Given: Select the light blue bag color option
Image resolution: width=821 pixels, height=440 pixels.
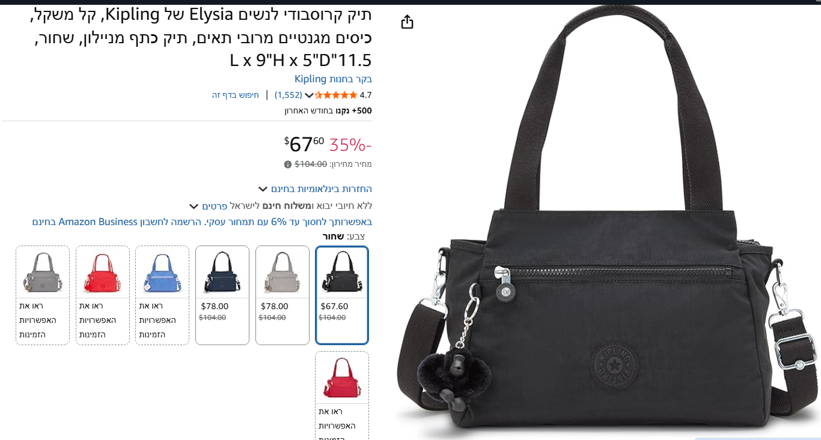Looking at the screenshot, I should pos(162,295).
